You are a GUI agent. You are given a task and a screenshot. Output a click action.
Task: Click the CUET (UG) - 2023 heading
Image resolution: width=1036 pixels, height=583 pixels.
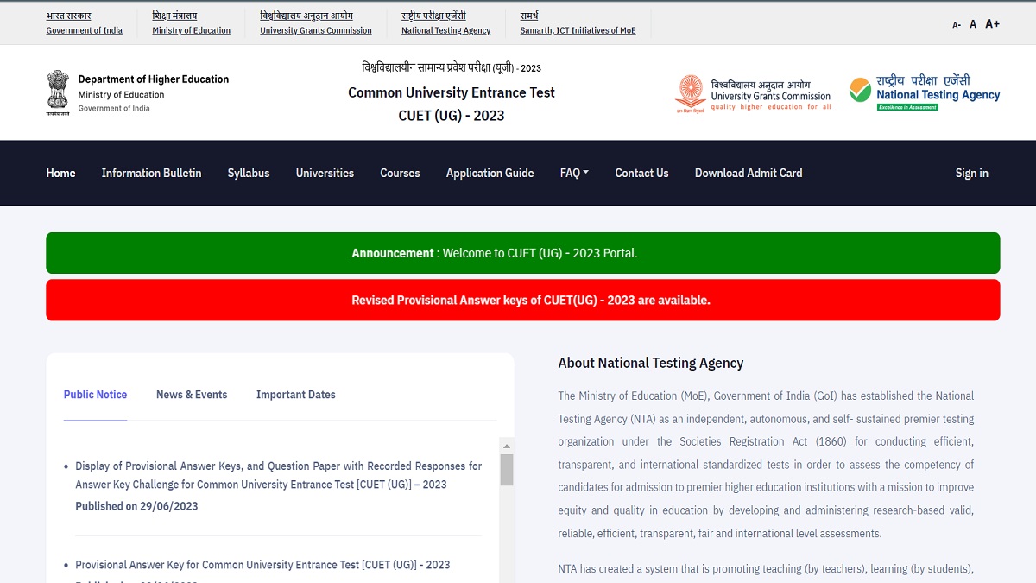tap(452, 116)
